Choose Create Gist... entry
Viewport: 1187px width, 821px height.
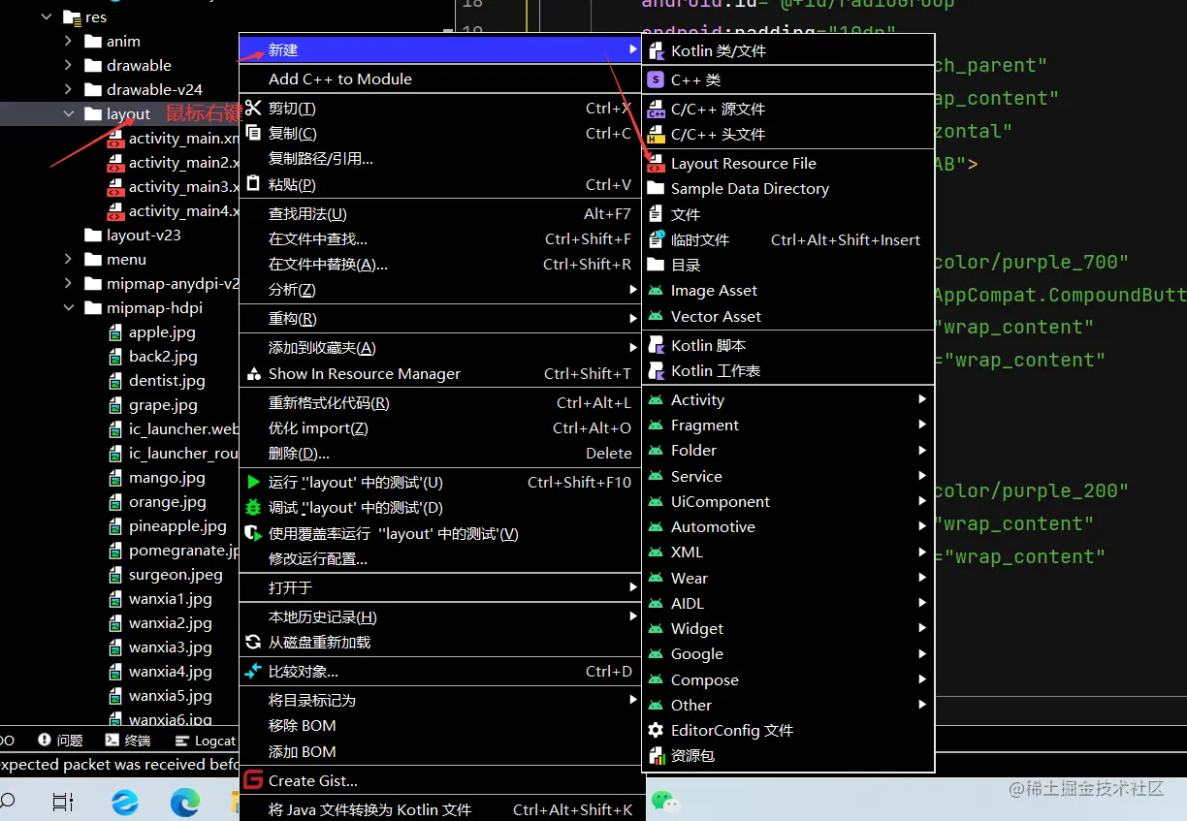441,780
